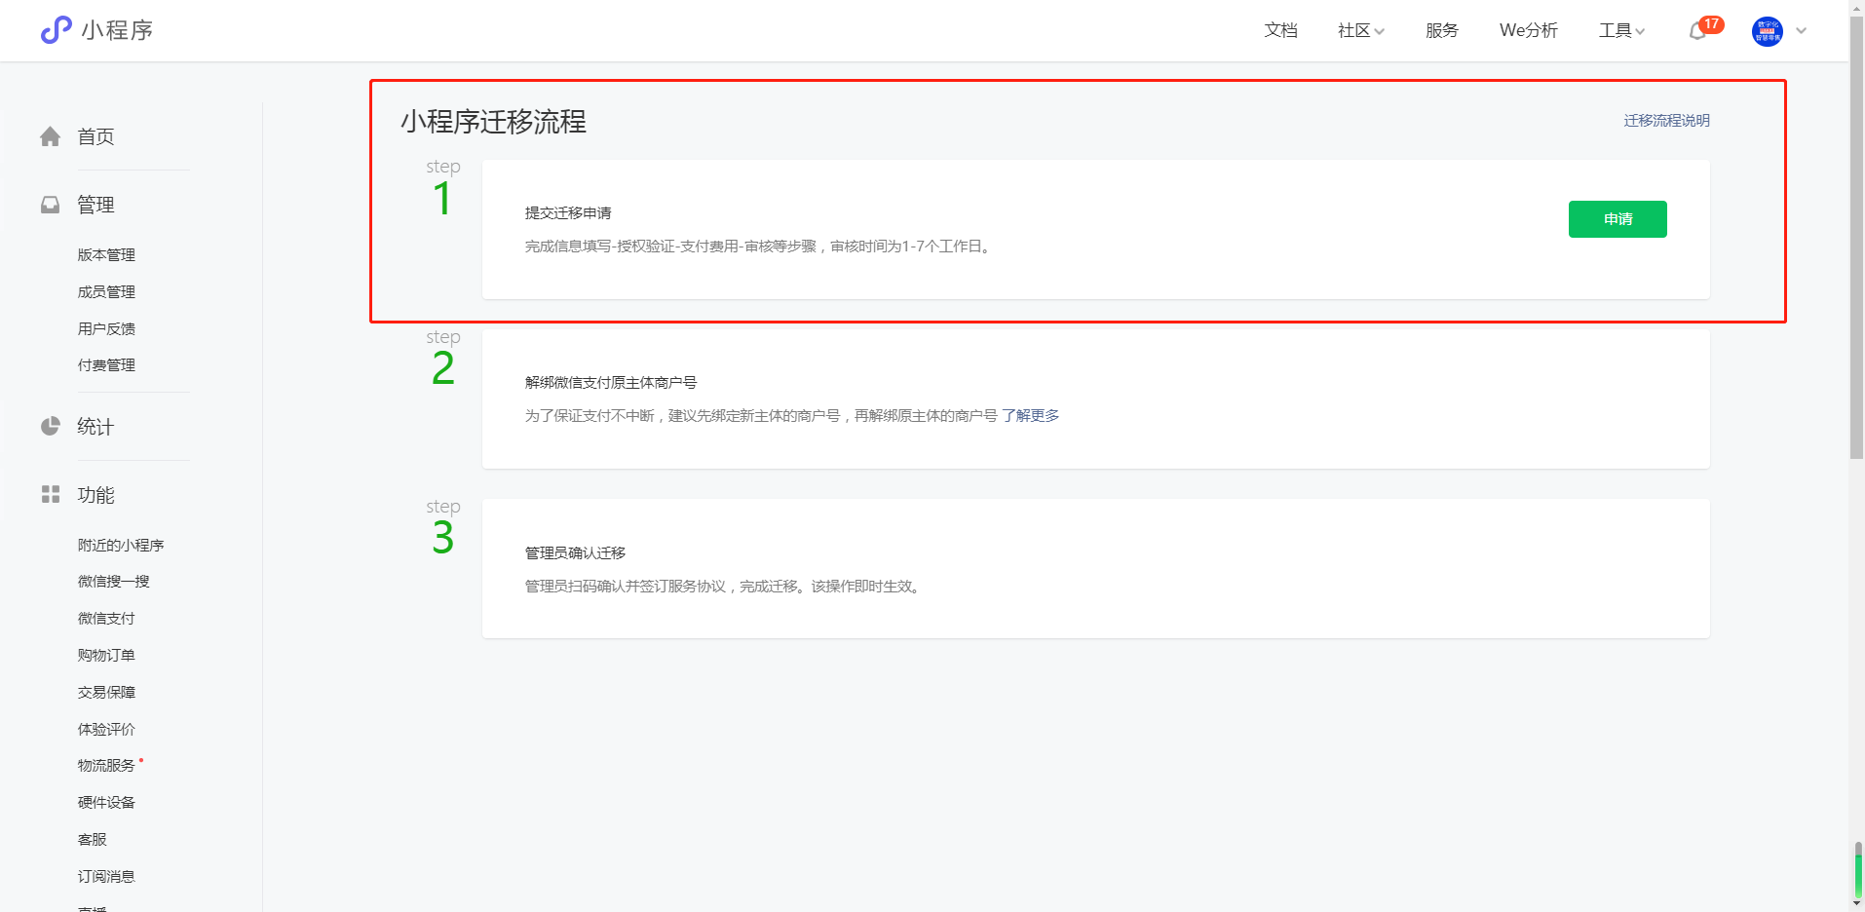Open the We分析 menu item
Image resolution: width=1865 pixels, height=912 pixels.
[1528, 31]
